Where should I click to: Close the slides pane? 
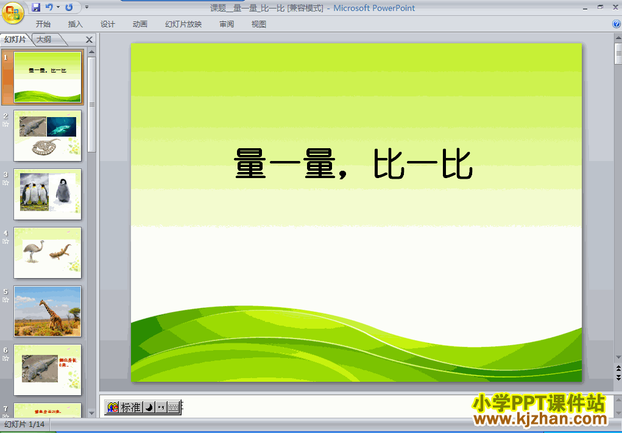pos(90,40)
